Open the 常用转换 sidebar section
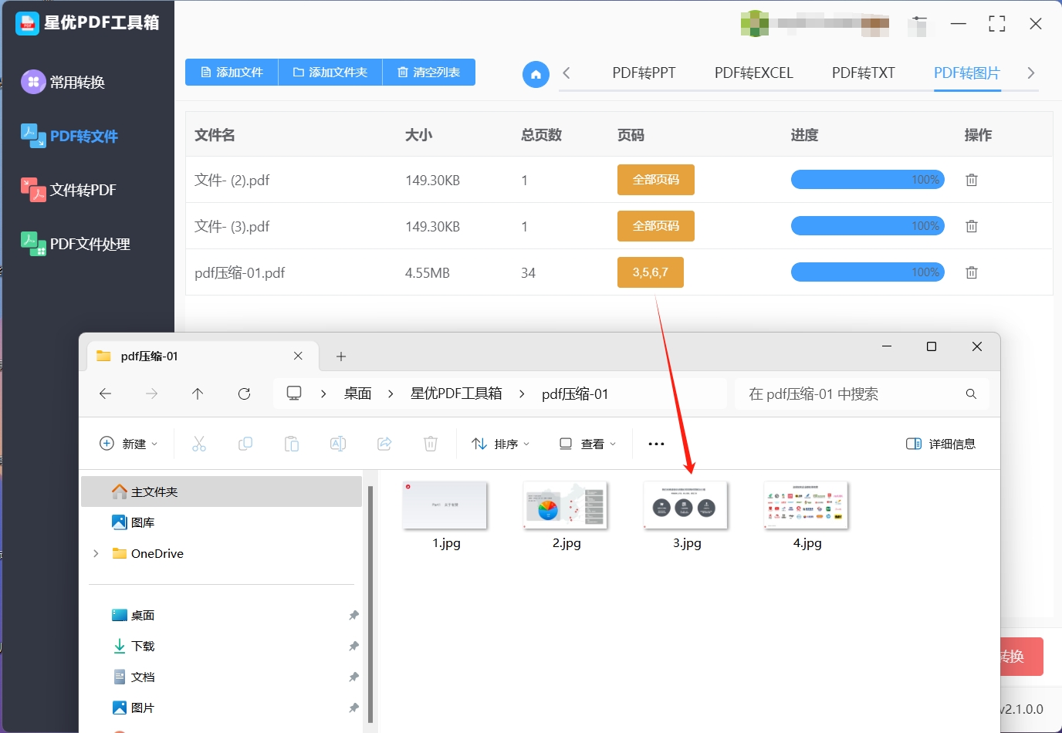The height and width of the screenshot is (733, 1062). pos(63,82)
